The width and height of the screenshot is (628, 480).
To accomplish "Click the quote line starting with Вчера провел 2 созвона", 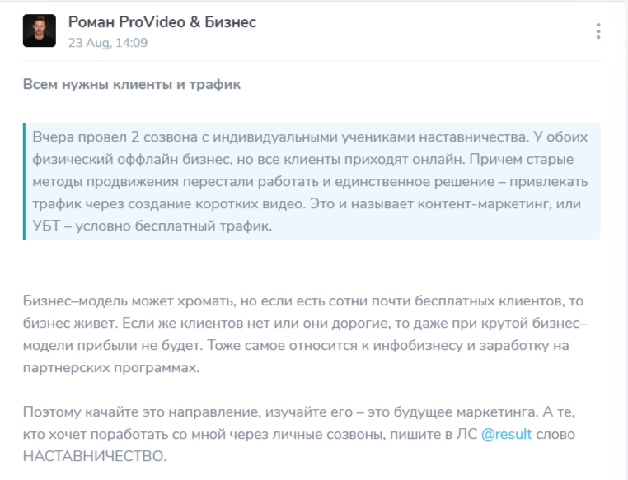I will (x=310, y=137).
